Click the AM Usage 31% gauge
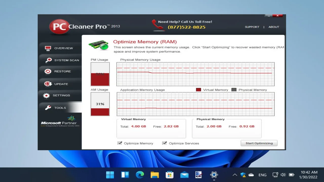This screenshot has height=182, width=324. coord(100,104)
